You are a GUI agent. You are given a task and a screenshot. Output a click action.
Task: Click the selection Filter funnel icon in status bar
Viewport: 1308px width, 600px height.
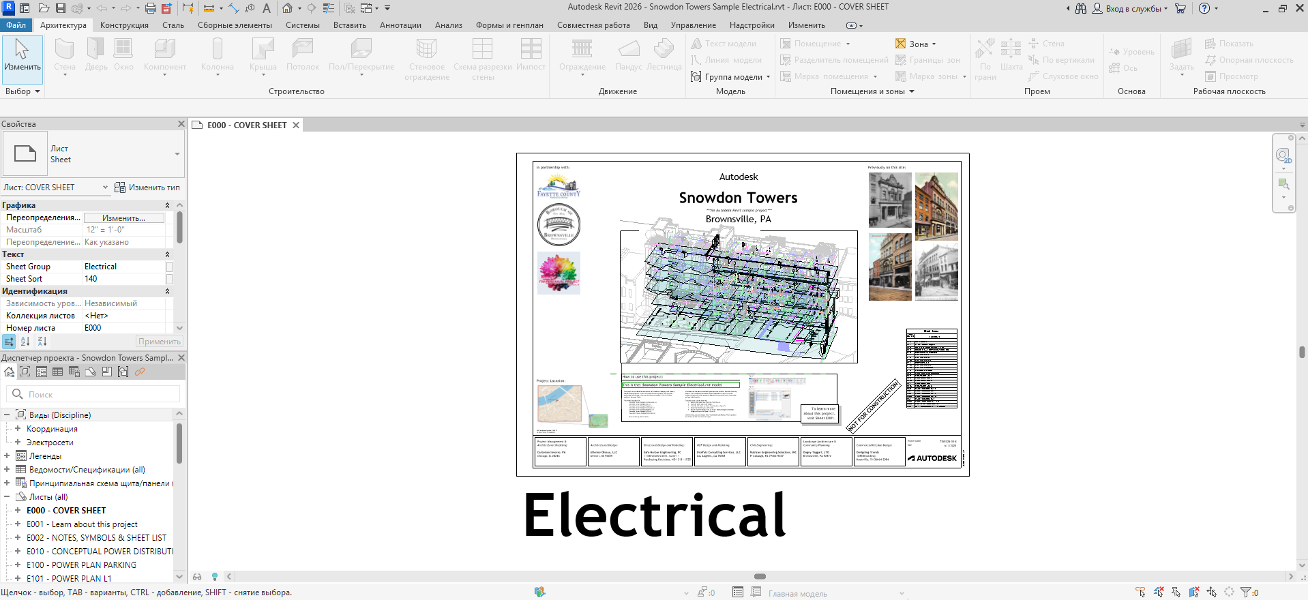click(1246, 592)
